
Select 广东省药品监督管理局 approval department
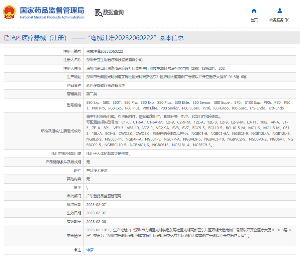tap(104, 196)
